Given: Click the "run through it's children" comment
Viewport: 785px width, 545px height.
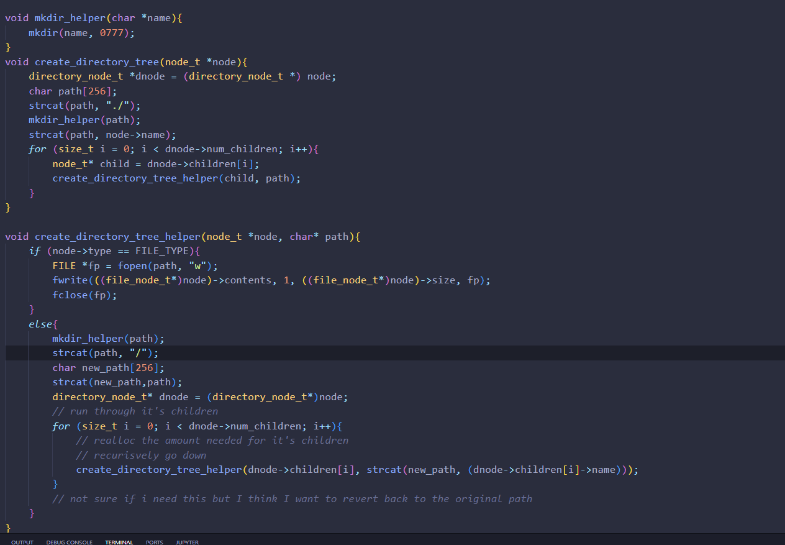Looking at the screenshot, I should (135, 411).
